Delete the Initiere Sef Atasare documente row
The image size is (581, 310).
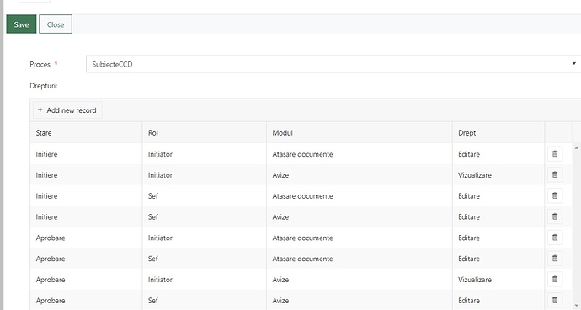pos(555,195)
